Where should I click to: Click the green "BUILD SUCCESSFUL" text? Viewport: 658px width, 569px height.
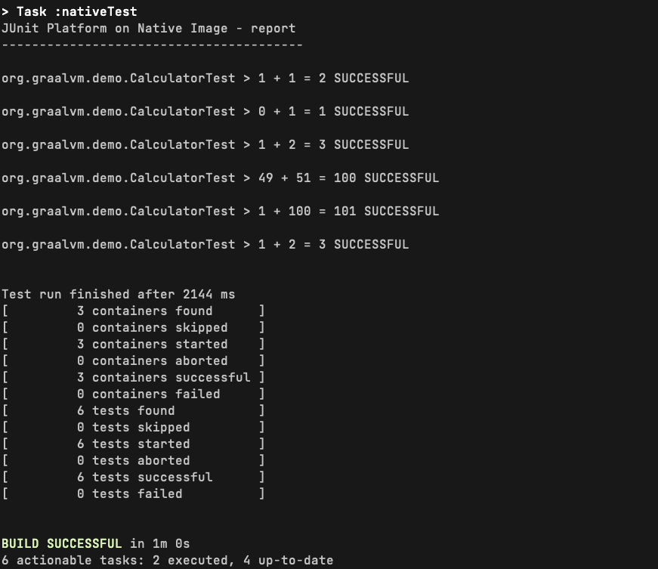click(61, 543)
